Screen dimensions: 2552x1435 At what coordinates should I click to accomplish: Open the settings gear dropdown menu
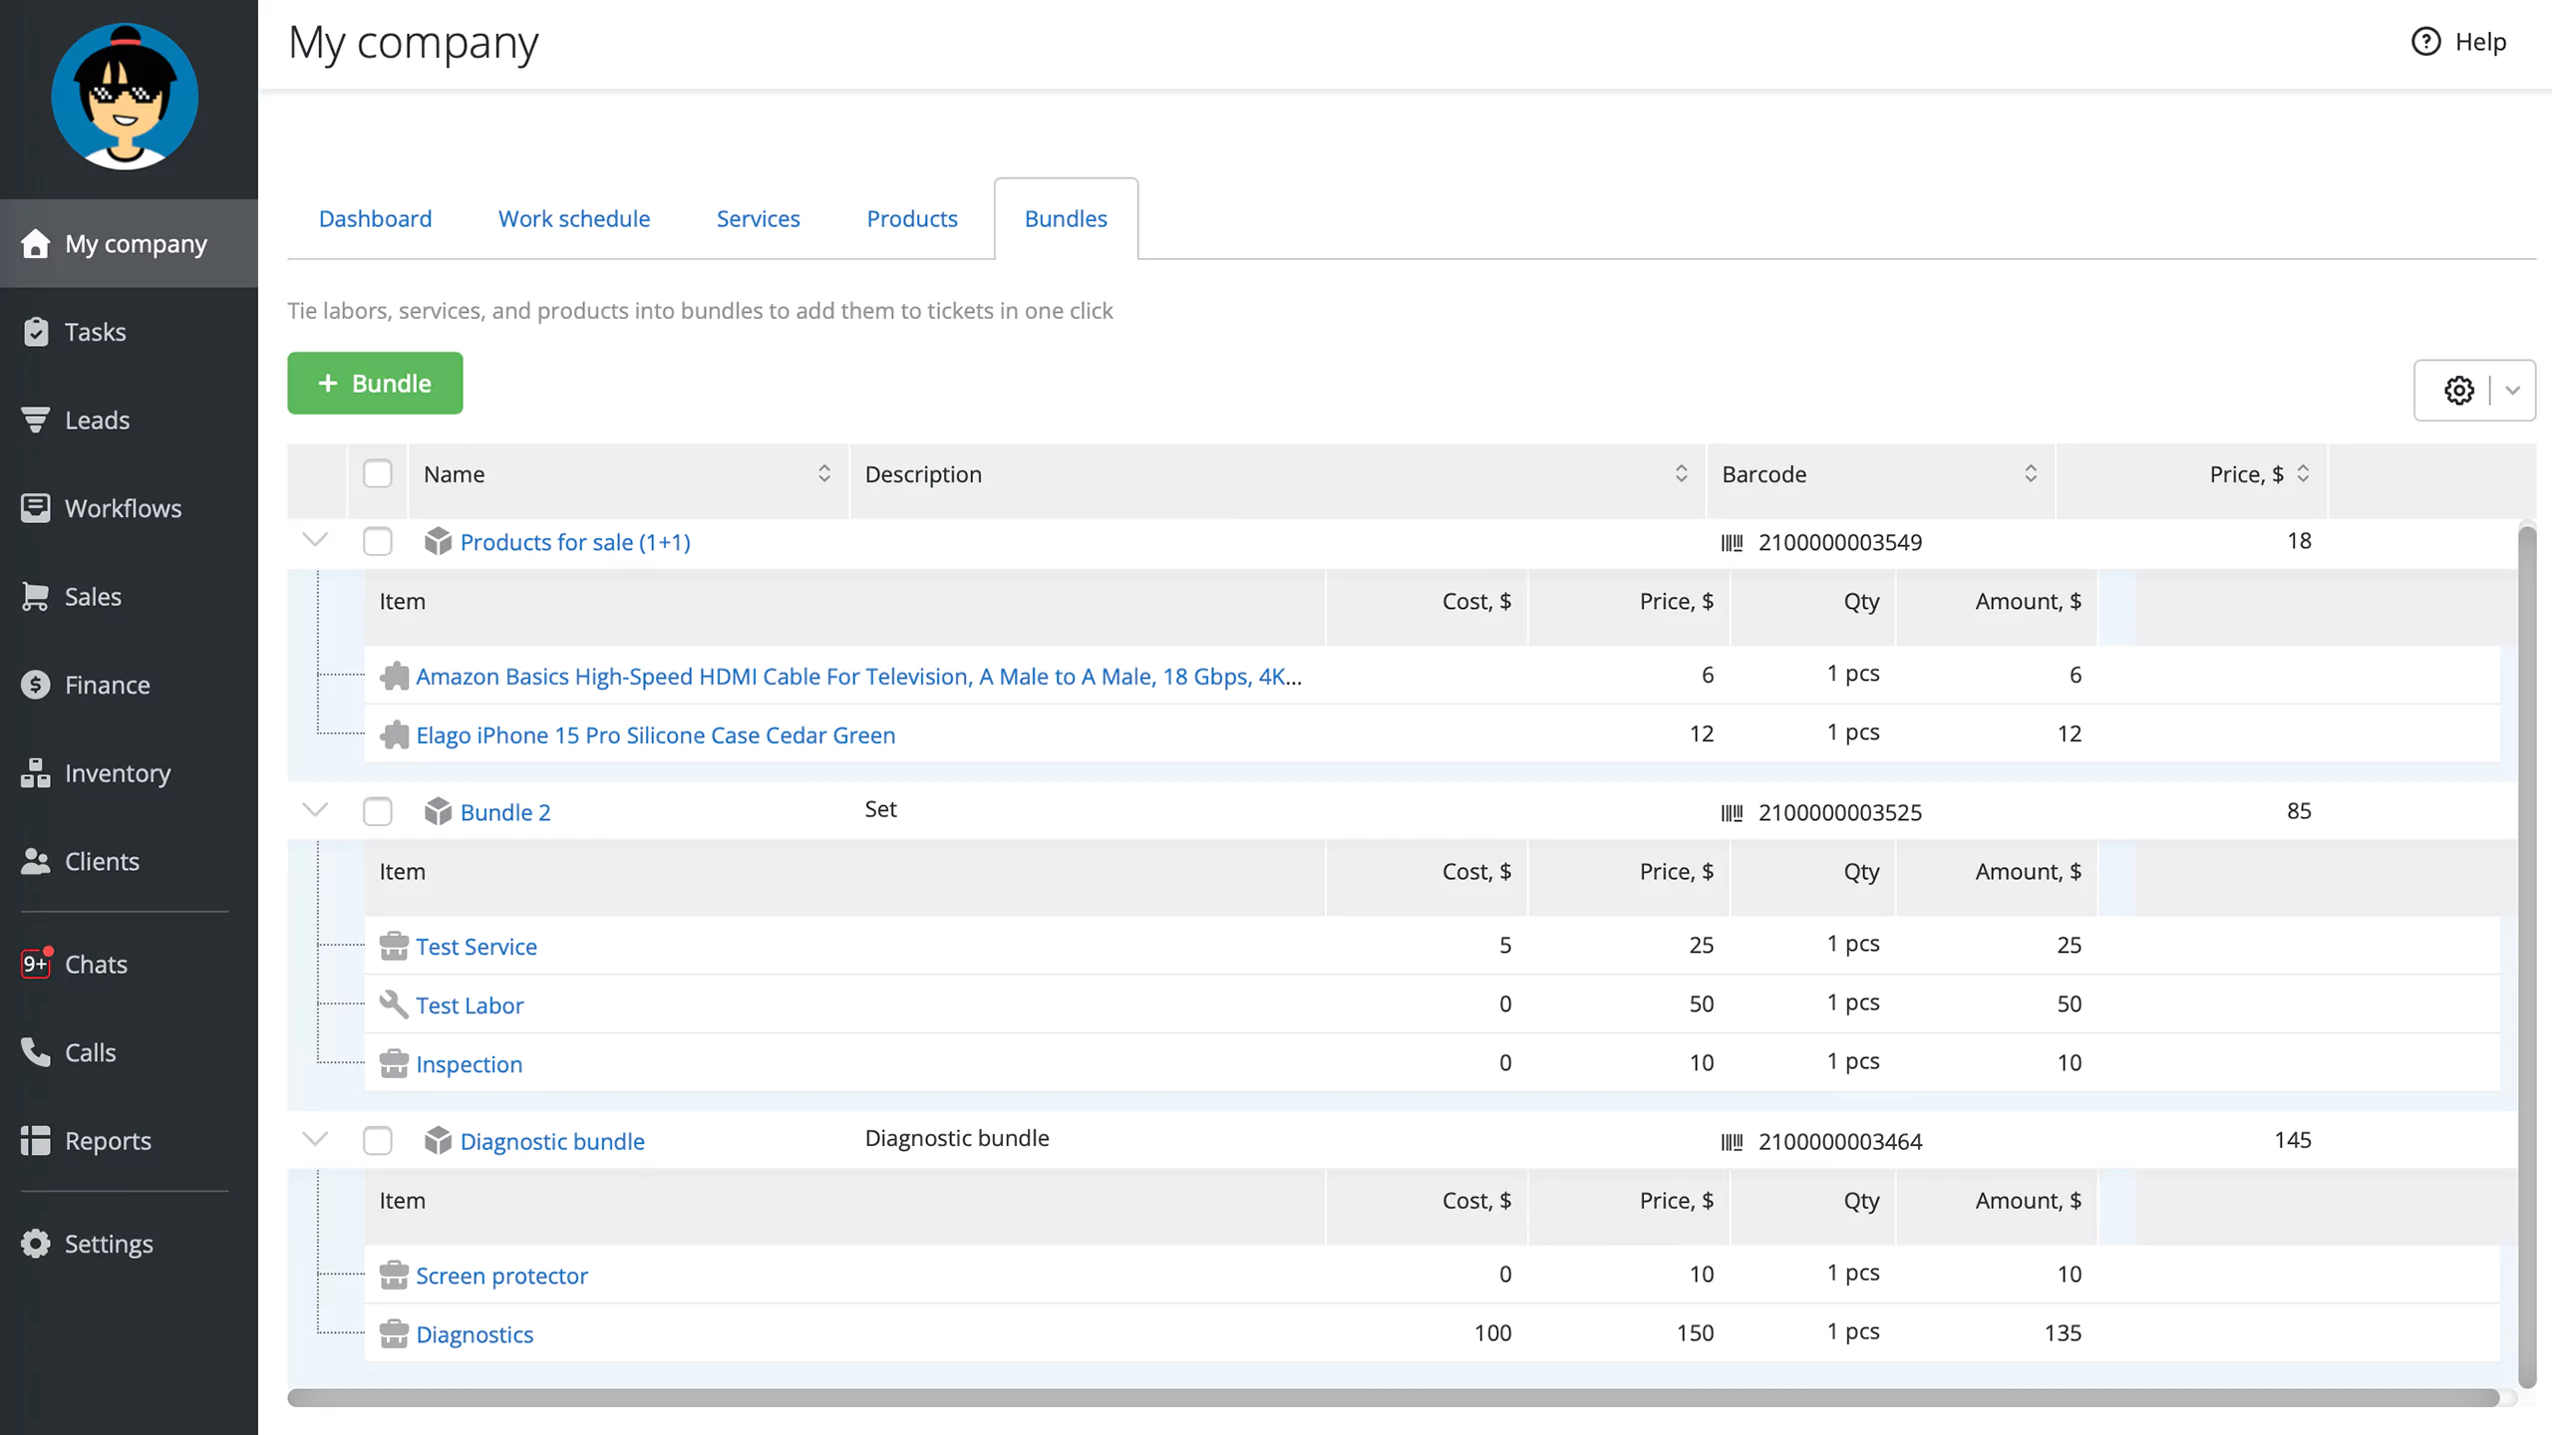click(x=2510, y=389)
